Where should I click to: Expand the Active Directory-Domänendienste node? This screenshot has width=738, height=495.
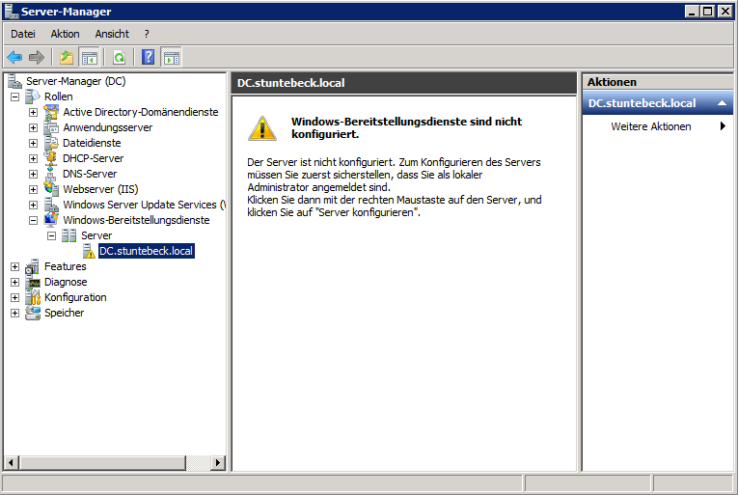[33, 112]
